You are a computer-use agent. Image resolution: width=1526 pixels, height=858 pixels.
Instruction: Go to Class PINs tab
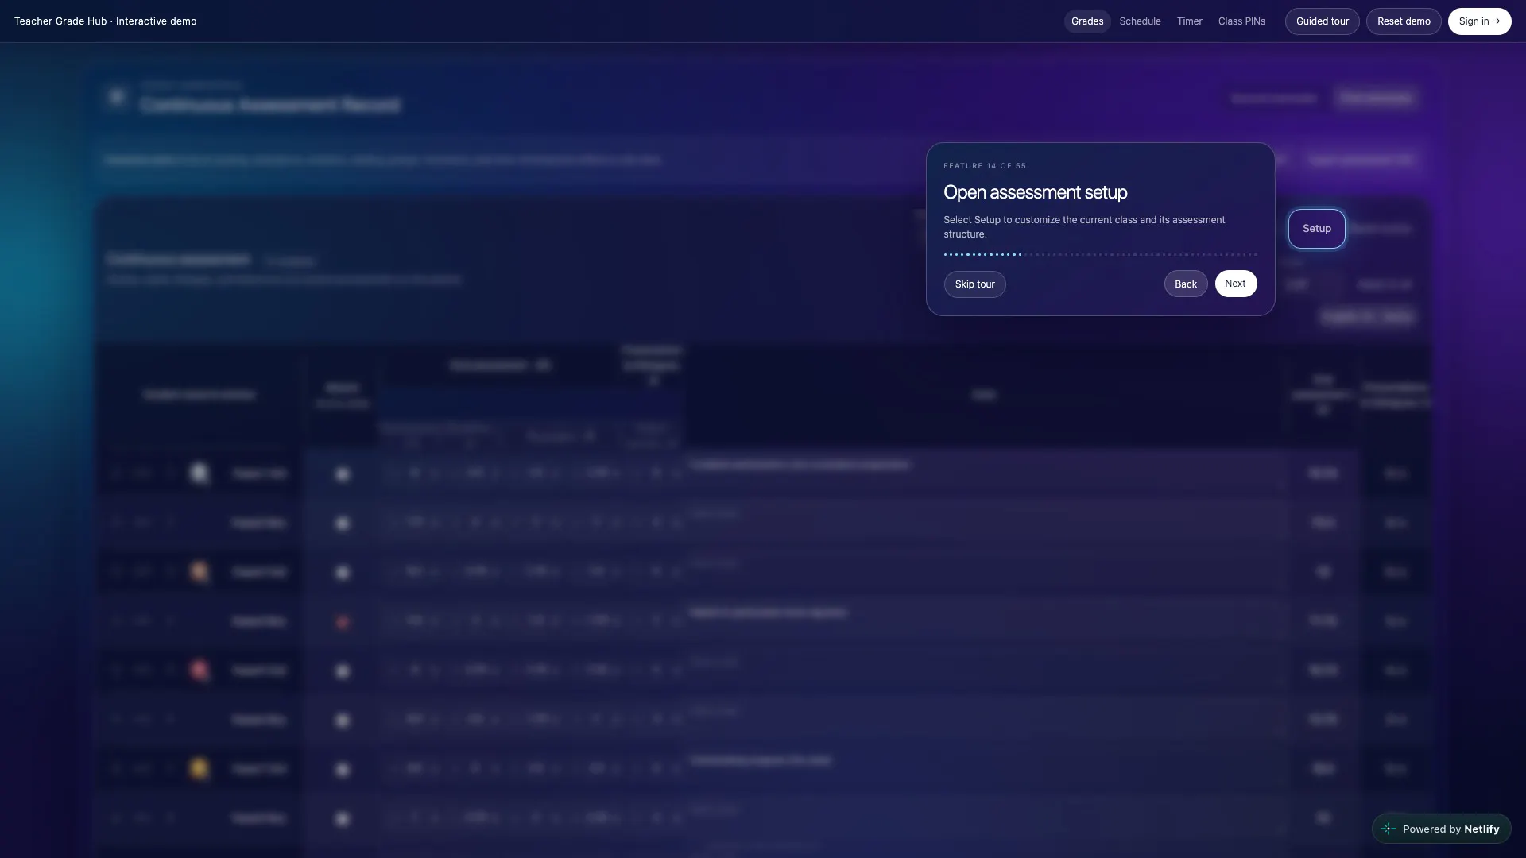[1241, 21]
